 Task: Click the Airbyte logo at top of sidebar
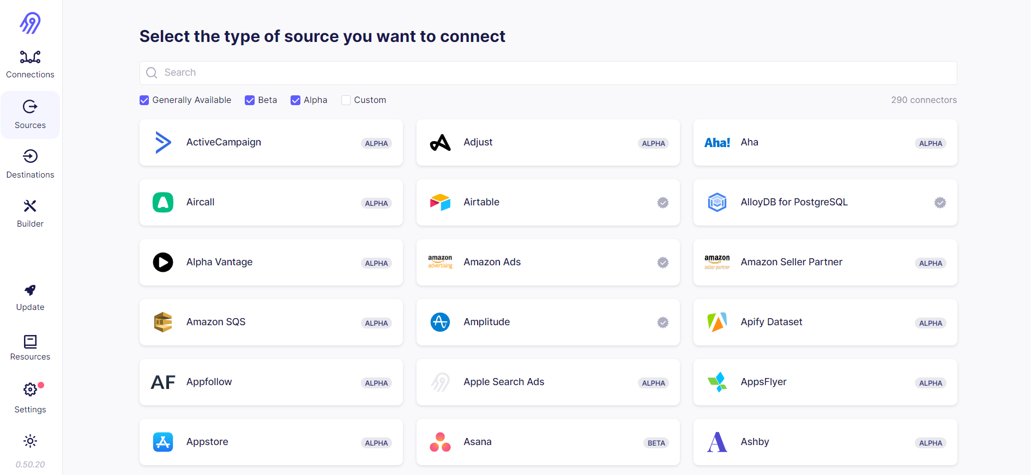tap(30, 23)
